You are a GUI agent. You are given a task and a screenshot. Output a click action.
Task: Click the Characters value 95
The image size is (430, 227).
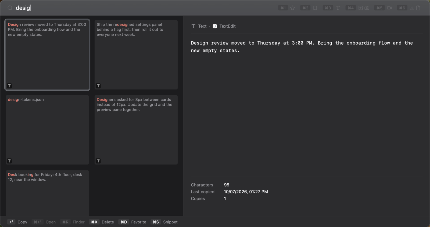coord(227,185)
